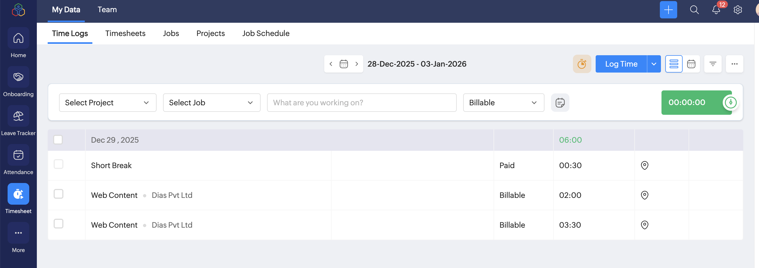Click the notifications bell icon
This screenshot has width=759, height=268.
coord(716,10)
